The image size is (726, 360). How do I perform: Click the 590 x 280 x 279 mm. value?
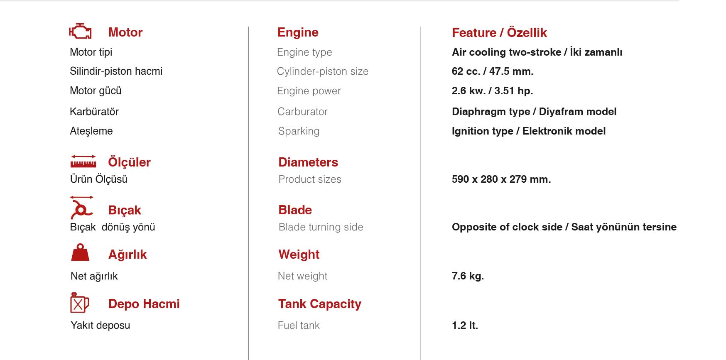coord(501,179)
